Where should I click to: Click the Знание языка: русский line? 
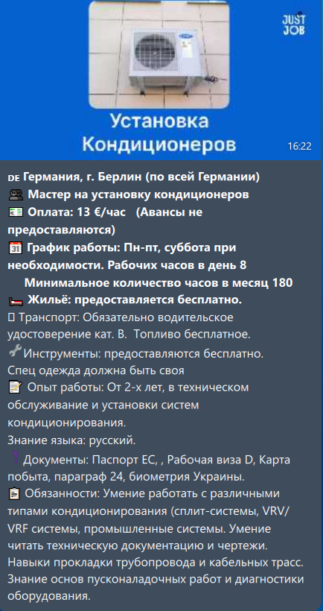pyautogui.click(x=71, y=440)
